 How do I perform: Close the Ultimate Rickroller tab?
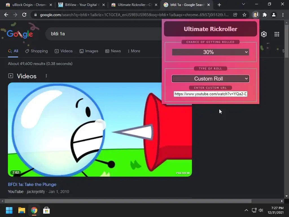(156, 5)
